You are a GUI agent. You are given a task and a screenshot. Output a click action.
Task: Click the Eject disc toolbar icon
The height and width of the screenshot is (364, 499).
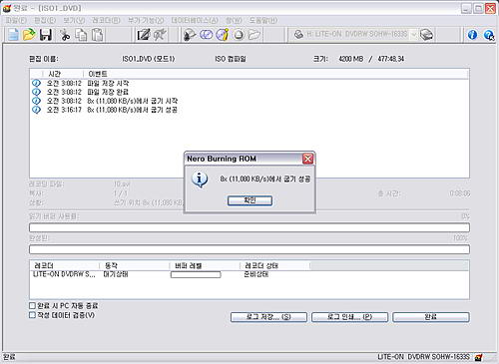(x=239, y=35)
